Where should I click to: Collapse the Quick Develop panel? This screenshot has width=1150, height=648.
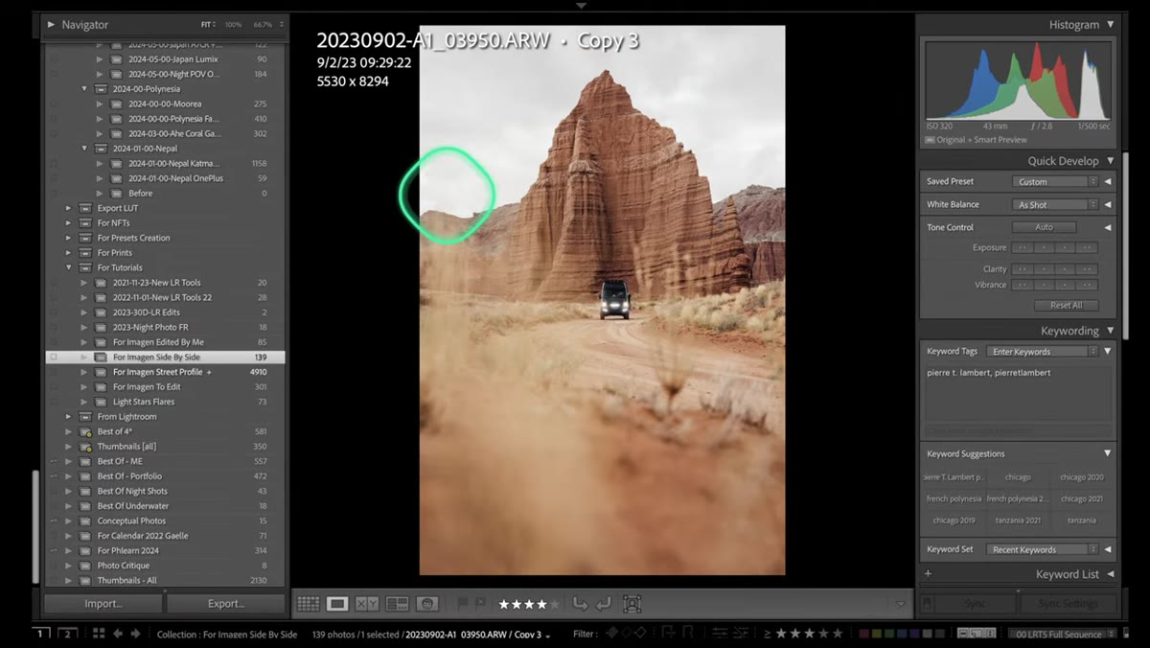(1111, 161)
